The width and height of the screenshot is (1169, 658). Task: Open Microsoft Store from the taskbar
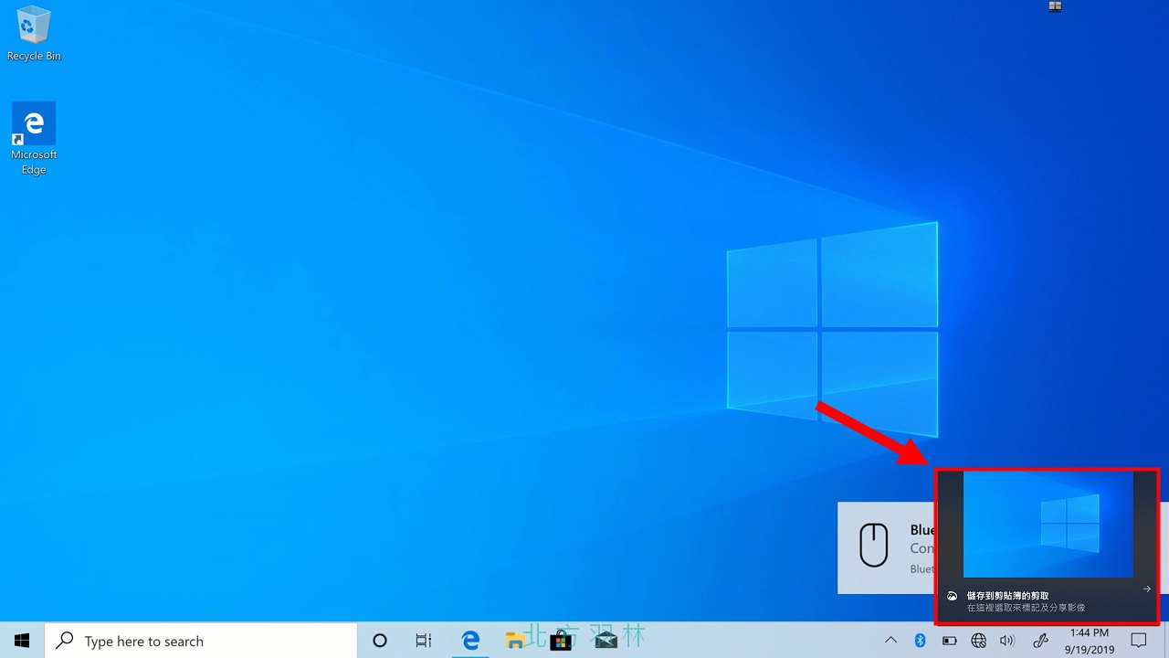pos(561,641)
